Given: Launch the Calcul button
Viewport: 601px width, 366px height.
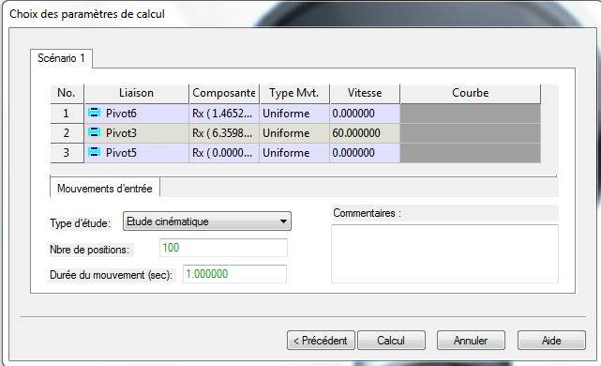Looking at the screenshot, I should click(391, 341).
